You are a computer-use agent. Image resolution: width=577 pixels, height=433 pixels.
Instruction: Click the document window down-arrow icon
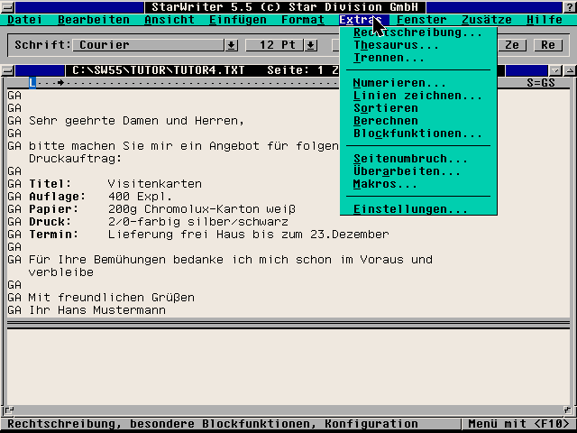[555, 70]
